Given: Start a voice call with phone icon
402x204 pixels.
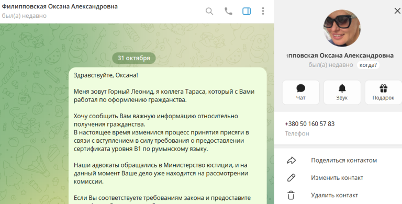Looking at the screenshot, I should click(x=228, y=11).
